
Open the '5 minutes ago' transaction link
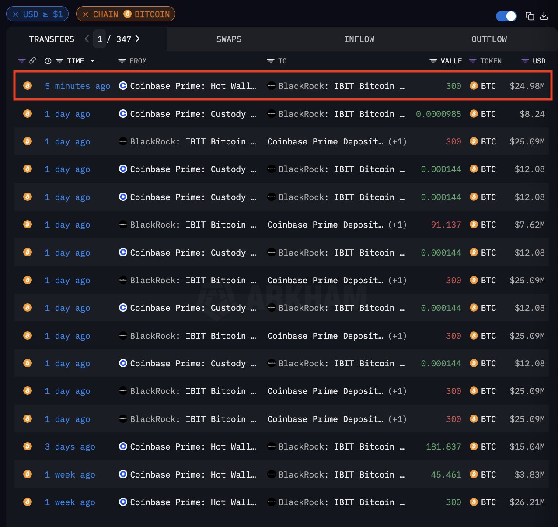pyautogui.click(x=77, y=86)
